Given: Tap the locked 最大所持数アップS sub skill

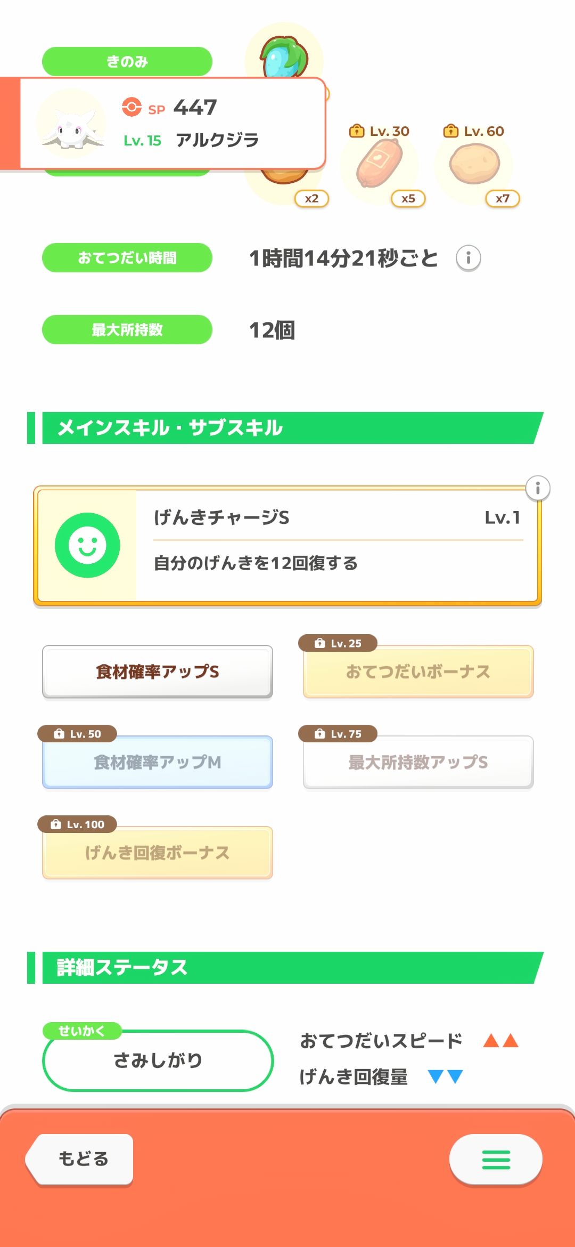Looking at the screenshot, I should pyautogui.click(x=418, y=762).
